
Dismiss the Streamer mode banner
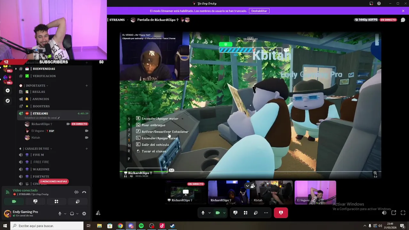(x=403, y=11)
